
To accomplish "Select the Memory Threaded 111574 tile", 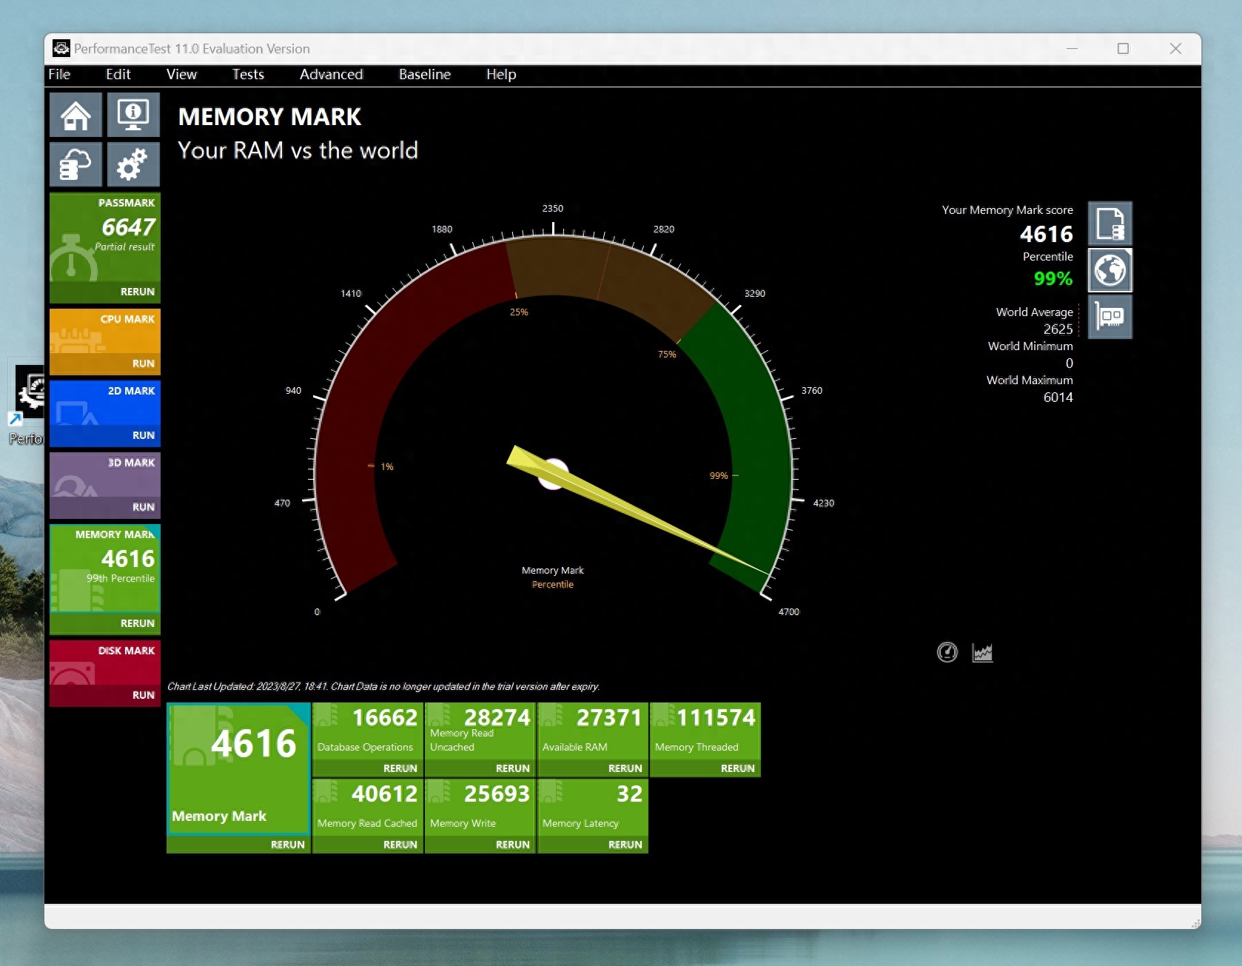I will tap(705, 731).
